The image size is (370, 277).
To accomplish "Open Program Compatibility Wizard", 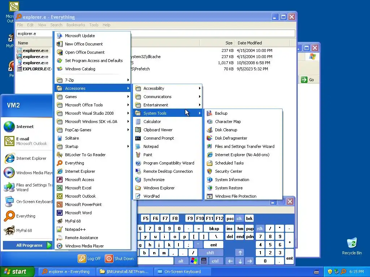I will (x=168, y=163).
